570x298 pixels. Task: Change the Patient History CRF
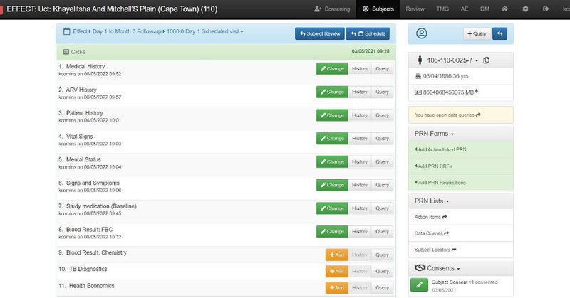tap(332, 115)
